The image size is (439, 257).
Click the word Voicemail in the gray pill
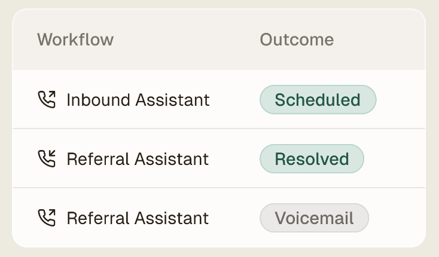pos(314,218)
